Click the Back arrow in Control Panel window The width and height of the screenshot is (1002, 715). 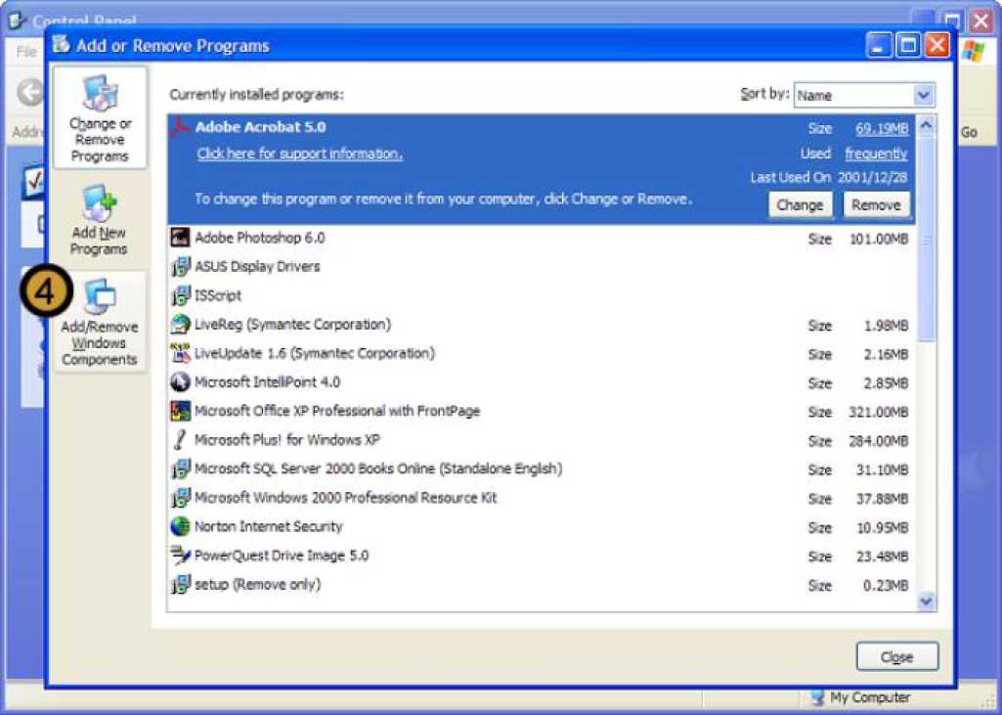(30, 93)
